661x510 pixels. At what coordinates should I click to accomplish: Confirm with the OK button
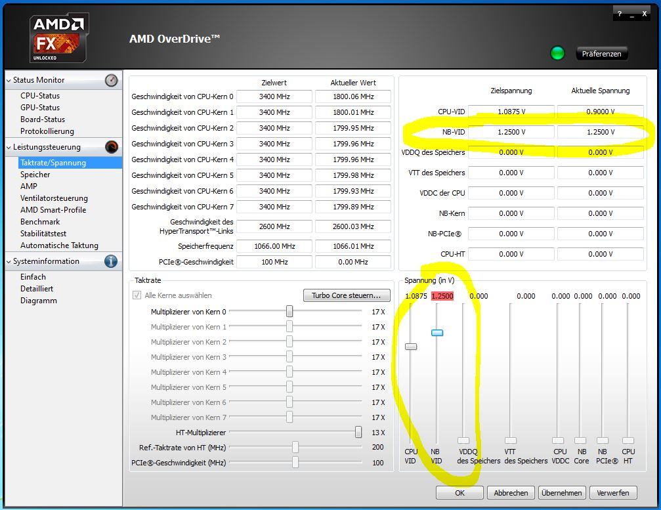tap(459, 493)
